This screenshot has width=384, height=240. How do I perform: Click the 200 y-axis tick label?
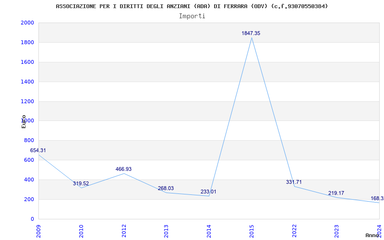coord(29,199)
